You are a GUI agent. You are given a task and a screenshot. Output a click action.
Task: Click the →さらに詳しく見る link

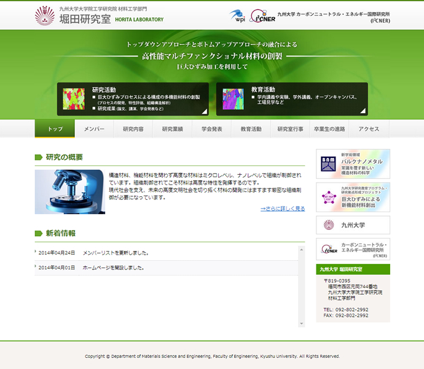(x=283, y=208)
